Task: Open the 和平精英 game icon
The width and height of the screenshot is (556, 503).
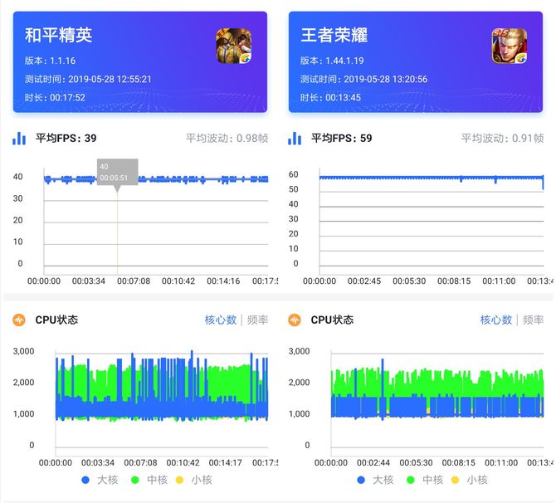Action: (x=234, y=46)
